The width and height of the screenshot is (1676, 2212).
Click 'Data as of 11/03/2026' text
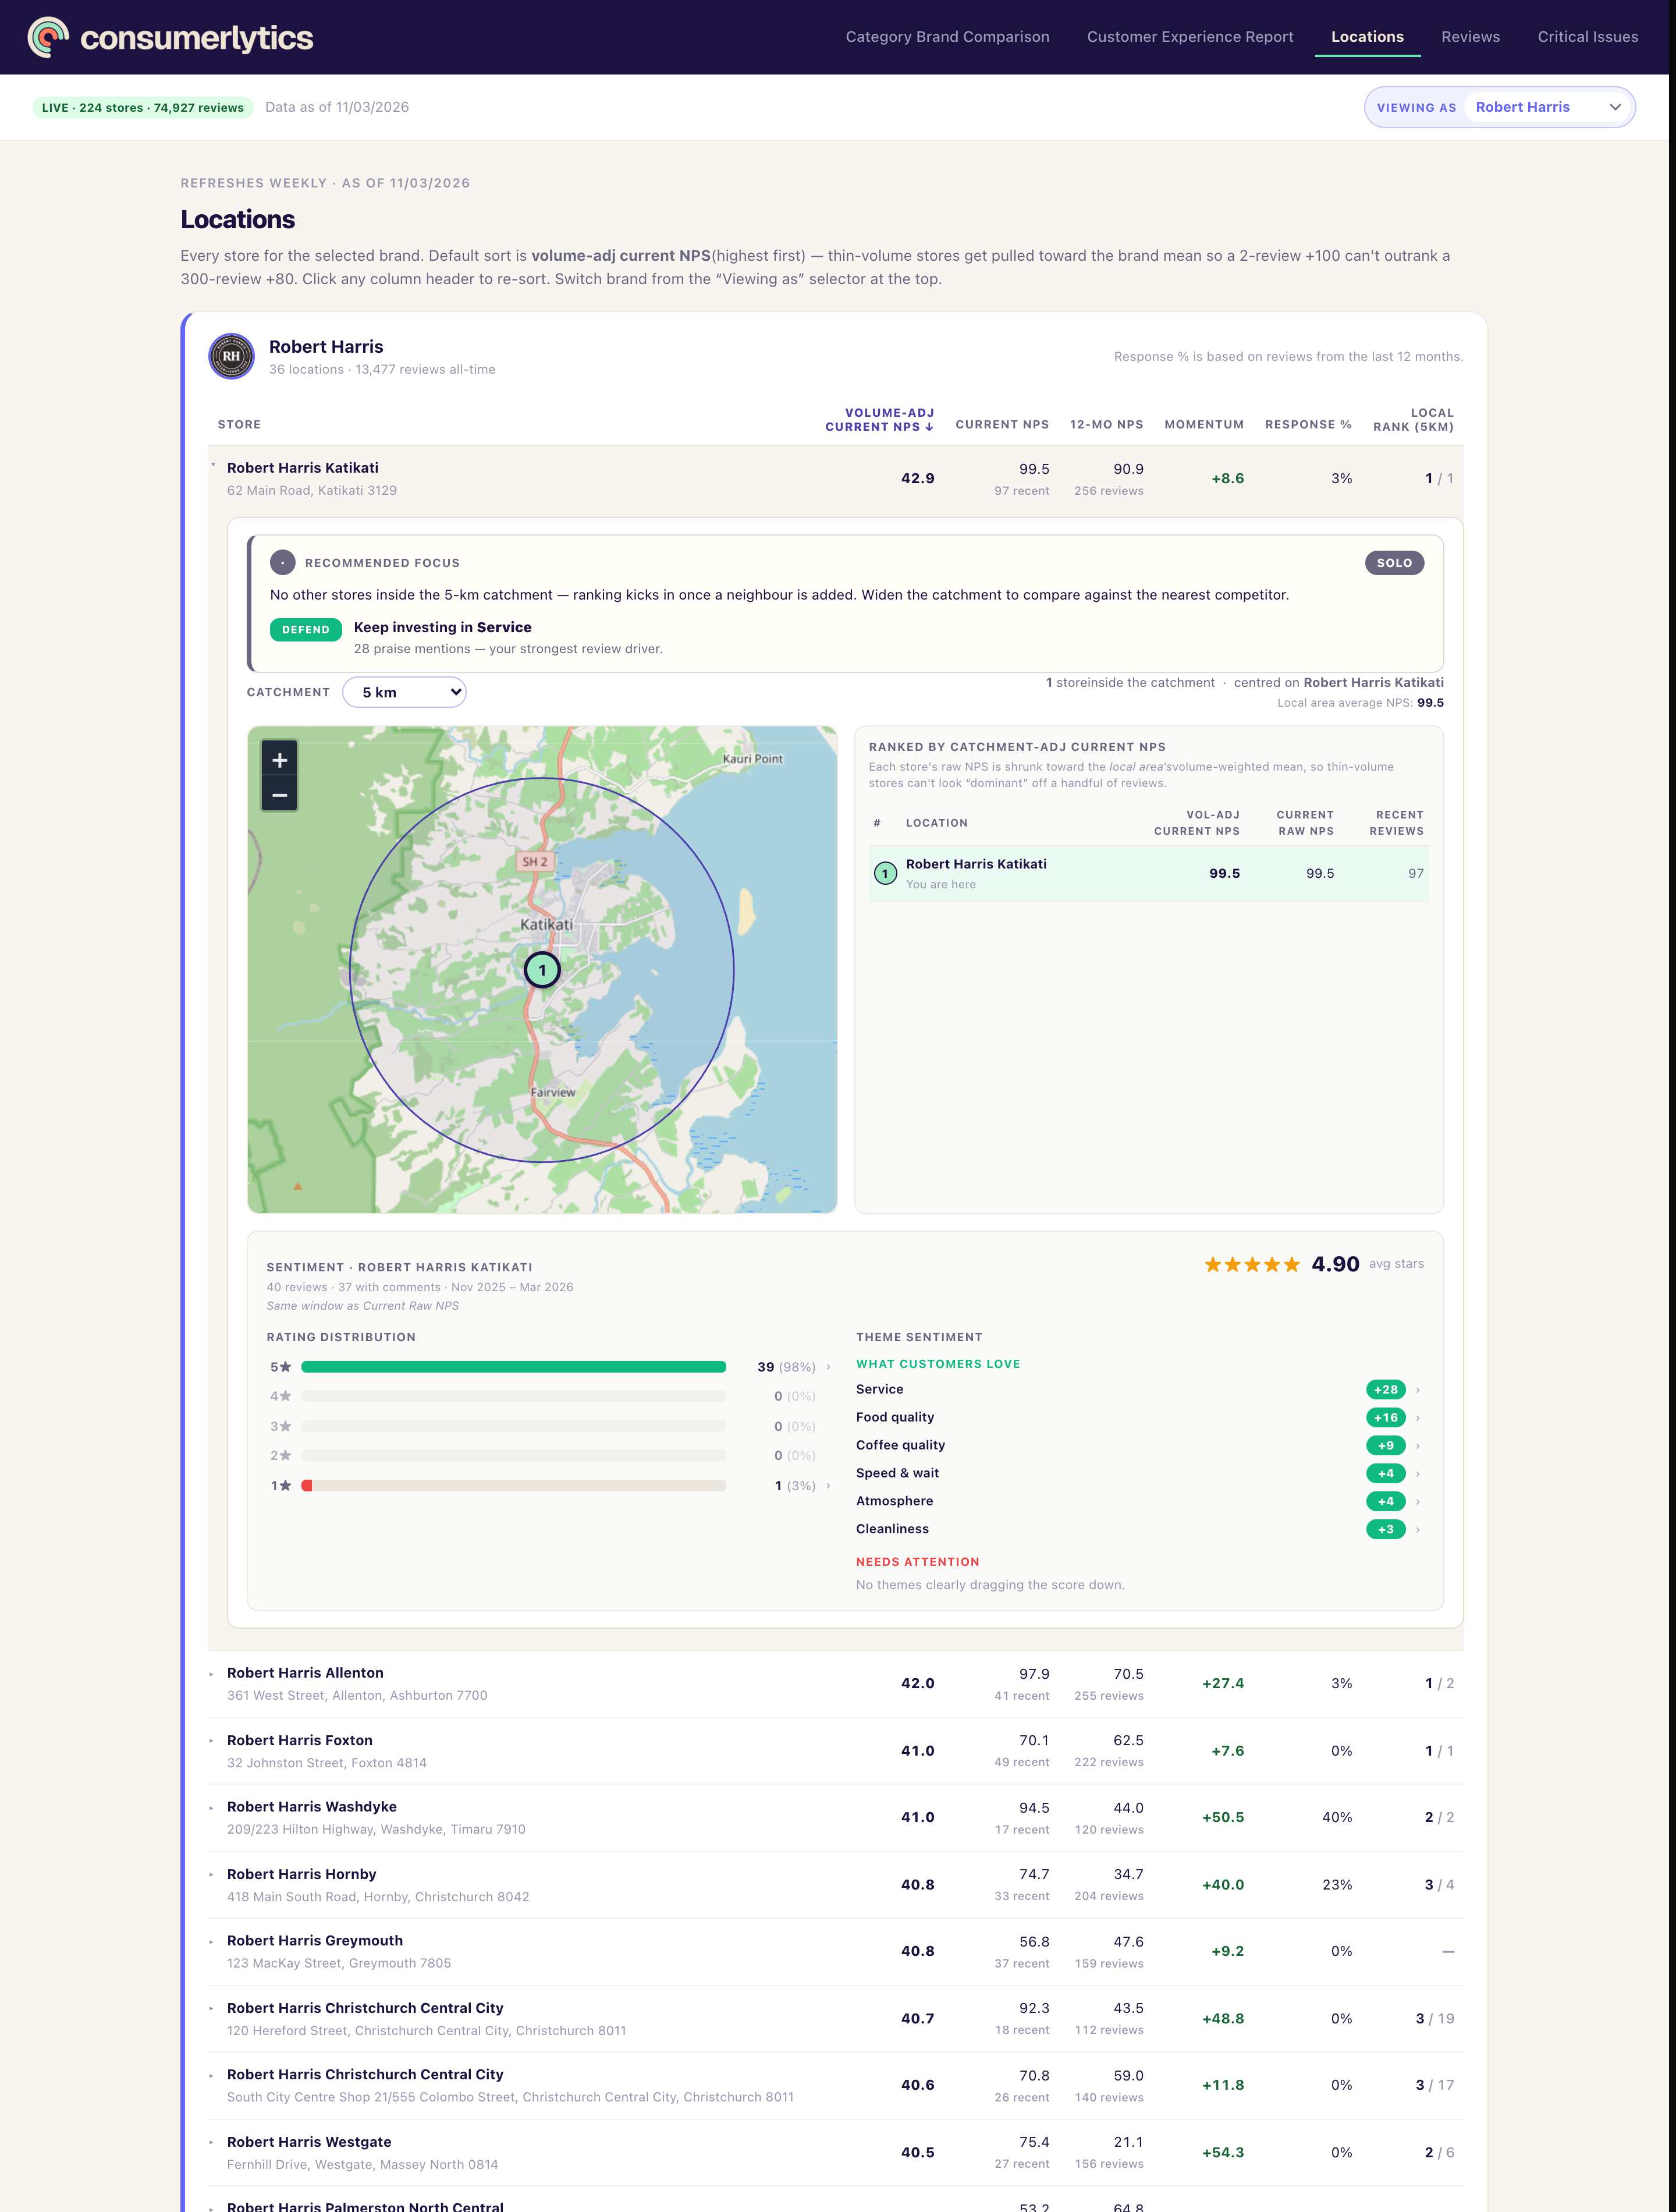point(337,108)
